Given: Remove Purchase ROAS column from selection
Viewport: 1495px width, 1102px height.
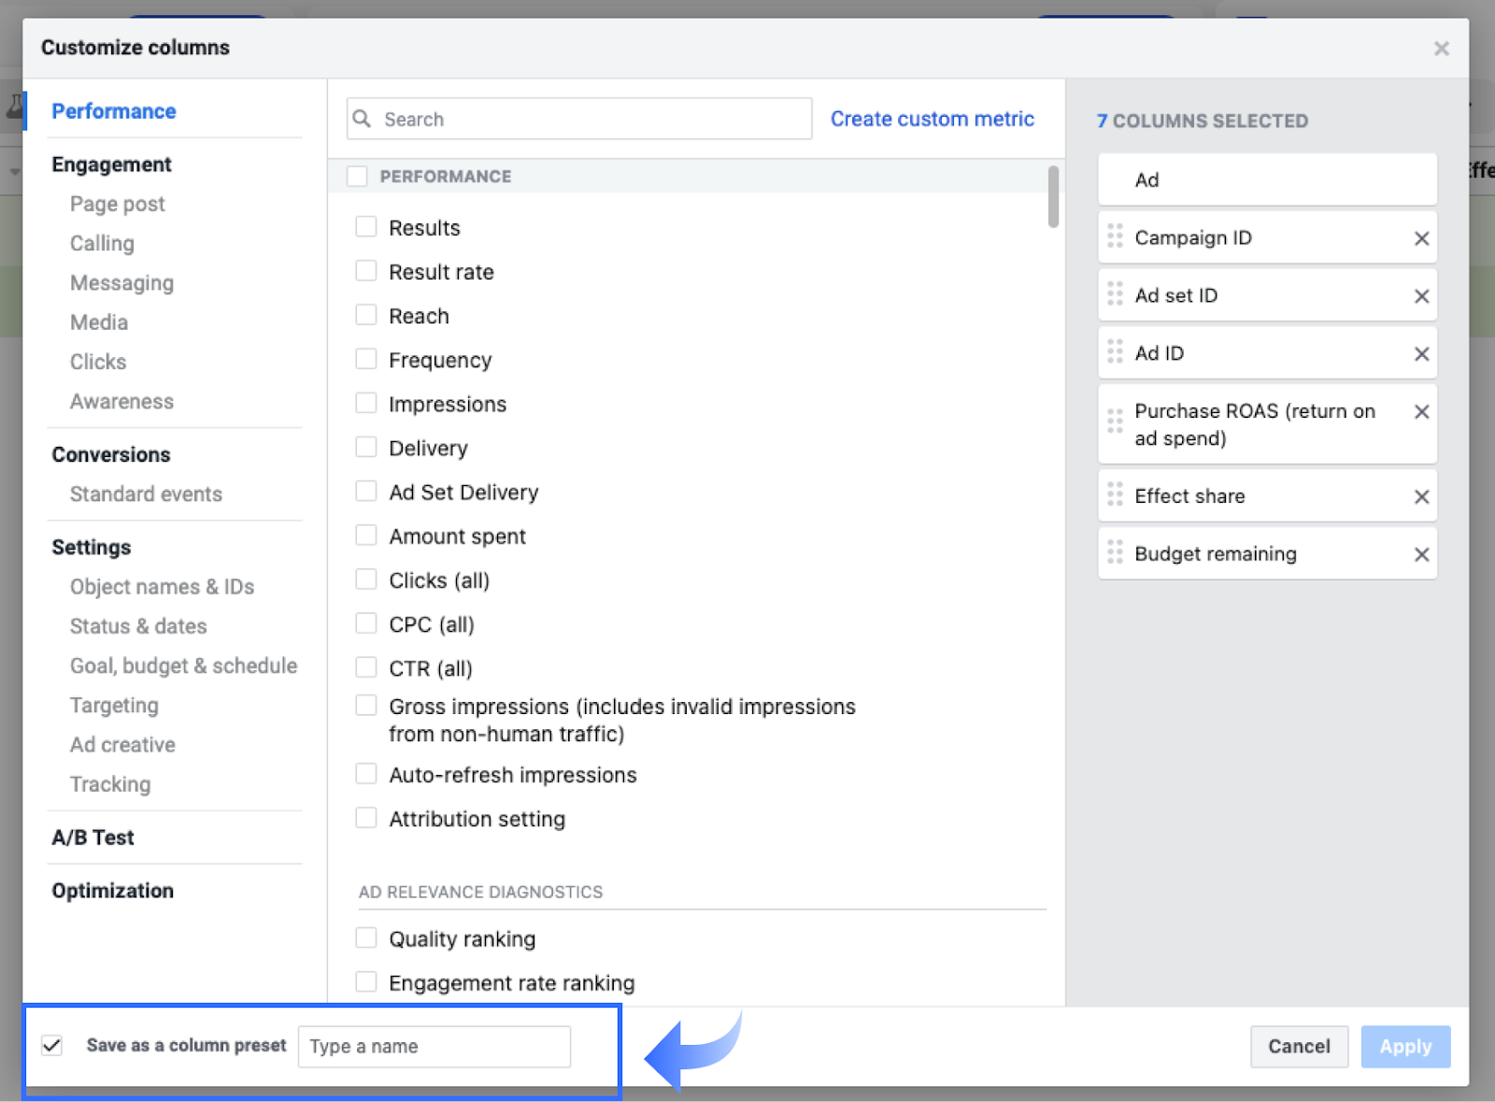Looking at the screenshot, I should 1421,412.
